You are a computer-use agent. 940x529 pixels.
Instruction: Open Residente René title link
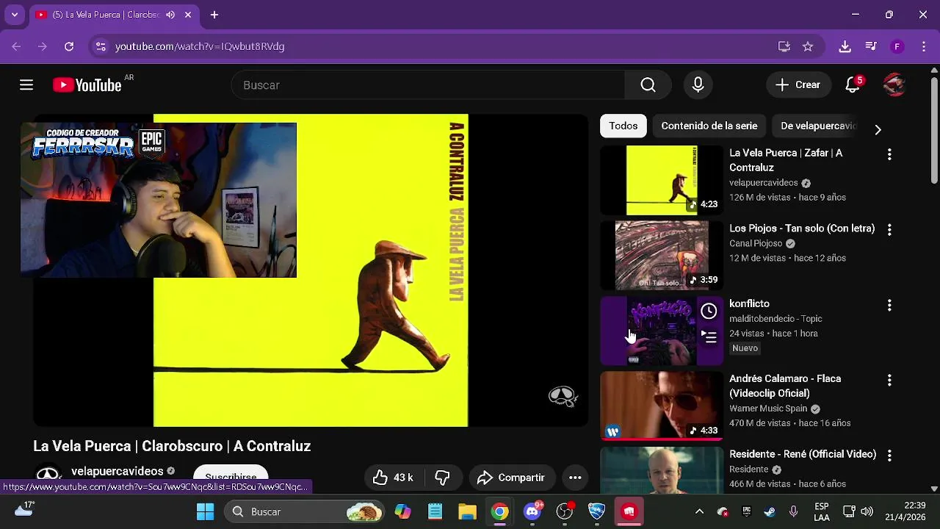pyautogui.click(x=803, y=454)
